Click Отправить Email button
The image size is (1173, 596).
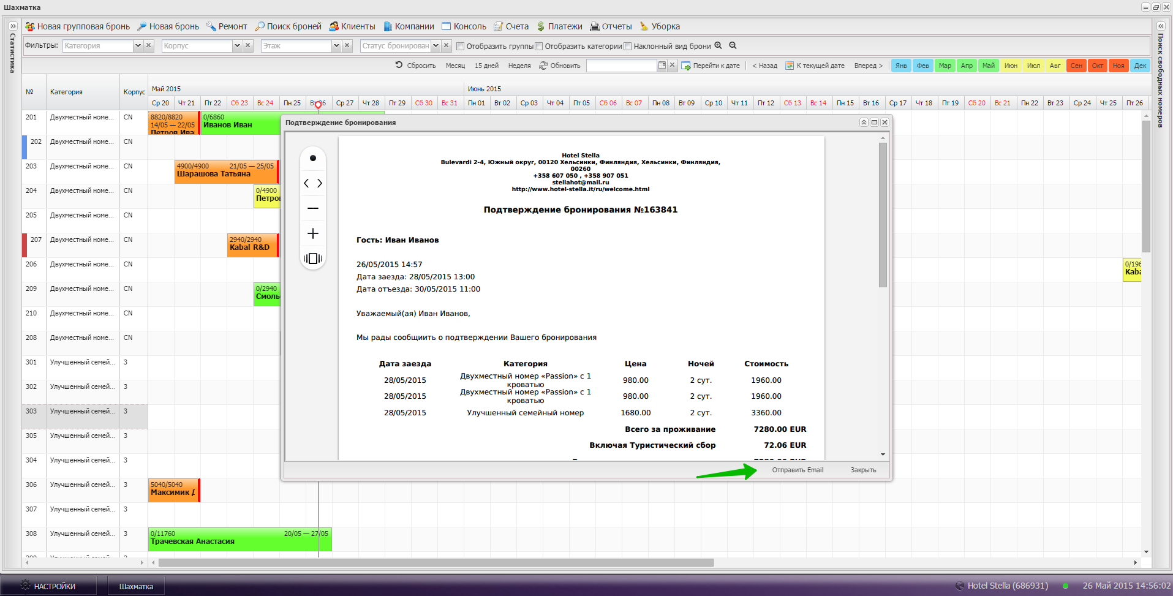pyautogui.click(x=798, y=470)
